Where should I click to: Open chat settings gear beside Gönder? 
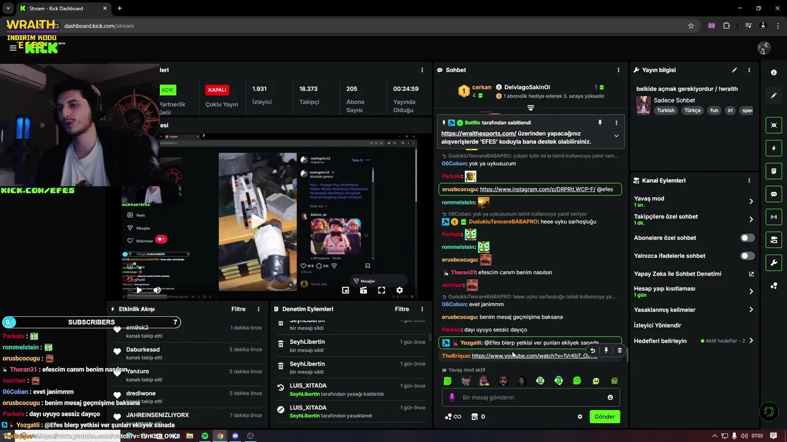coord(580,417)
